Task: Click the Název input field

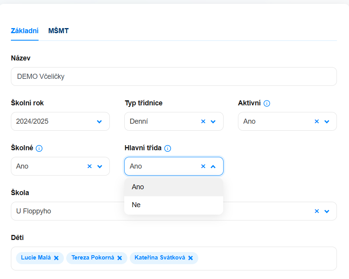Action: 174,76
